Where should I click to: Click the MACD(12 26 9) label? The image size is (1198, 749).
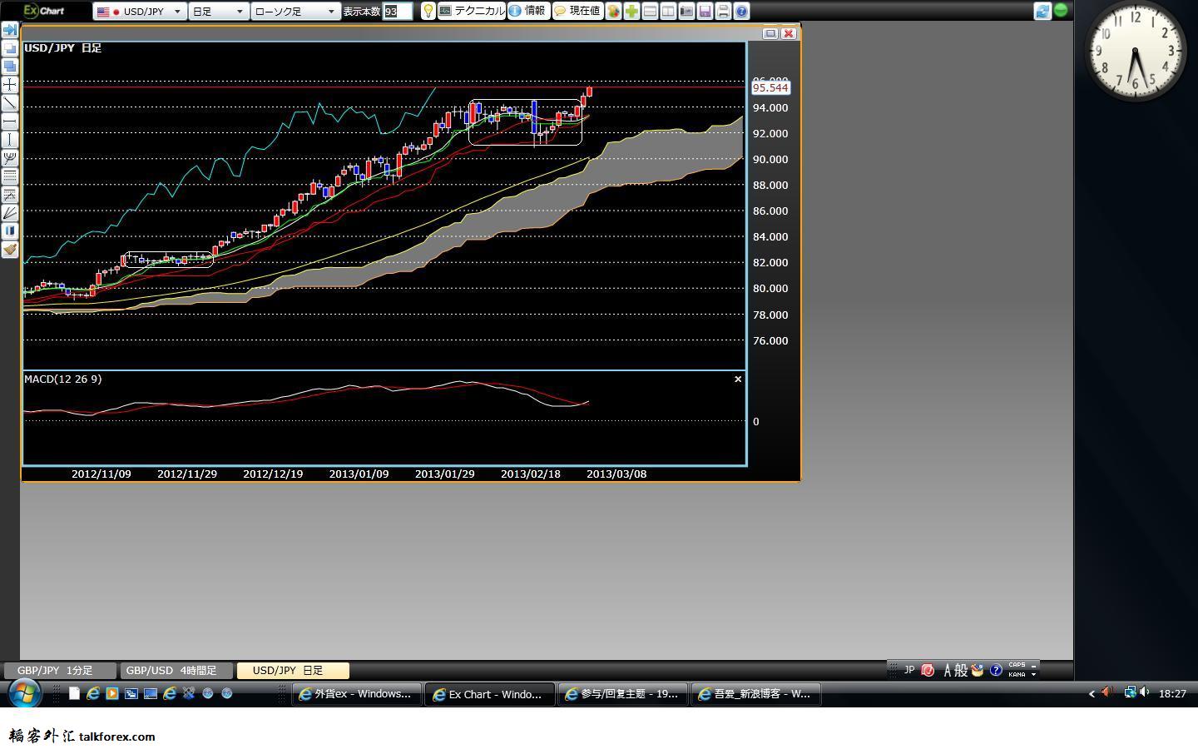pos(63,379)
